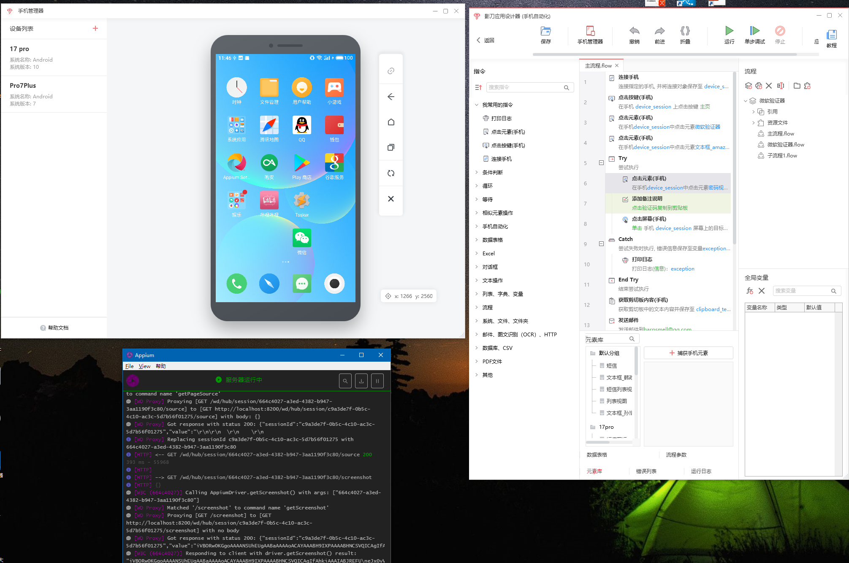Viewport: 849px width, 563px height.
Task: Expand 引用 node in project tree
Action: (754, 111)
